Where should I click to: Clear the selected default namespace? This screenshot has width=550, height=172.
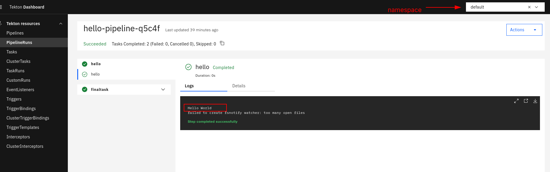click(529, 7)
